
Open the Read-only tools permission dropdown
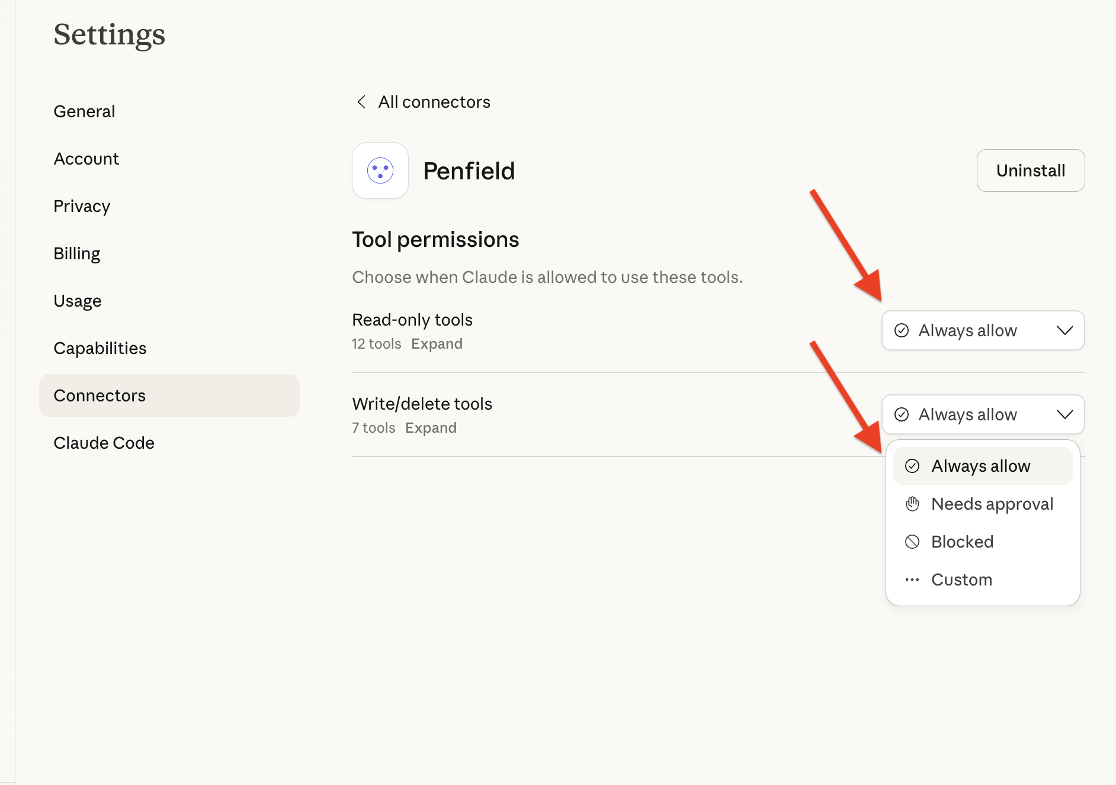(983, 330)
